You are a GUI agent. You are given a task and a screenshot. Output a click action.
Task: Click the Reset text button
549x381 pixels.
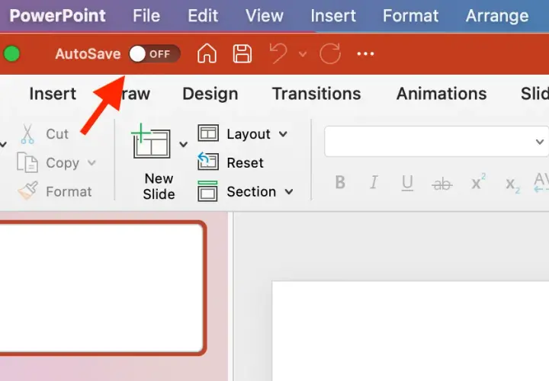245,163
